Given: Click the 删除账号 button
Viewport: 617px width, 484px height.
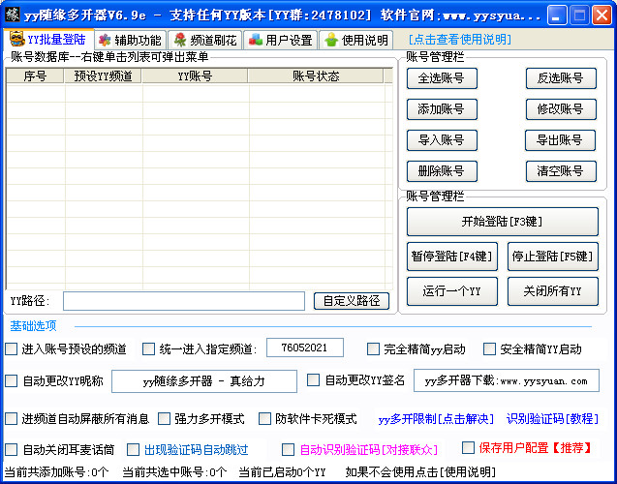Looking at the screenshot, I should 442,171.
